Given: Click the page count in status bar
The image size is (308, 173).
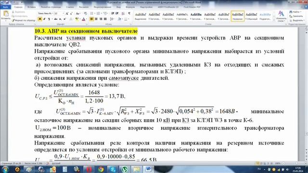Looking at the screenshot, I should pyautogui.click(x=11, y=163).
